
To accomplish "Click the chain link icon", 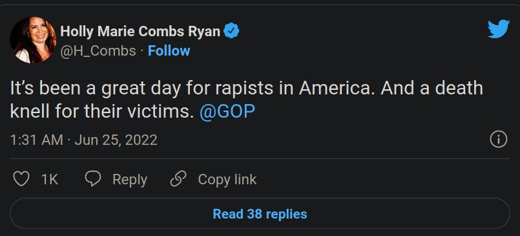I will [x=178, y=179].
